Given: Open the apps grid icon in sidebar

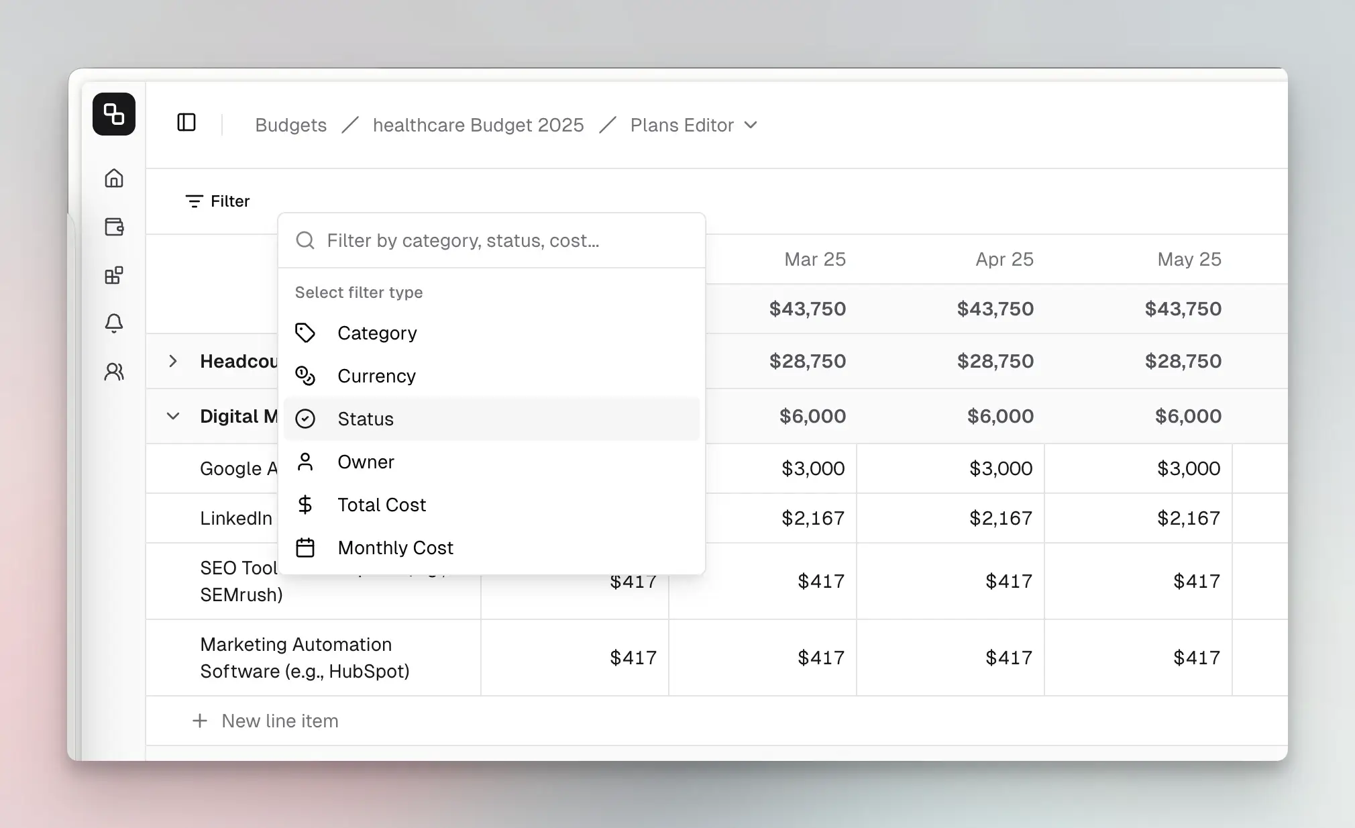Looking at the screenshot, I should click(114, 275).
